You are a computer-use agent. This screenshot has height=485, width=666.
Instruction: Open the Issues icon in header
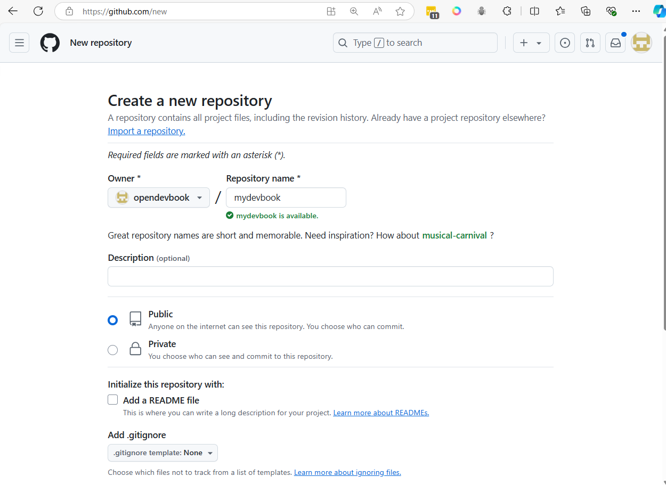coord(565,43)
